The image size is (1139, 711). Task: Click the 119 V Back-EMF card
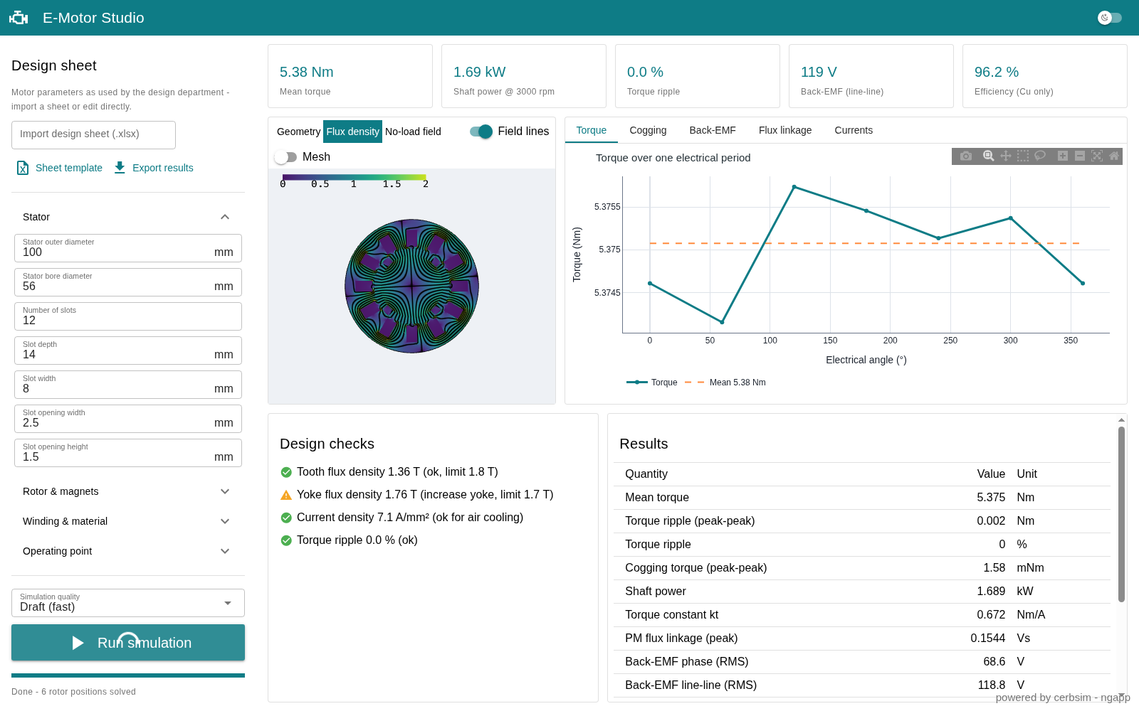click(871, 76)
